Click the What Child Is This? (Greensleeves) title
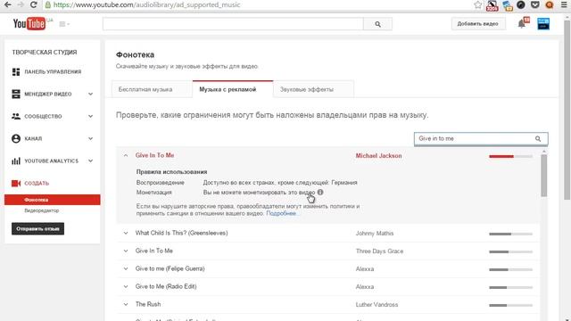 [x=181, y=233]
